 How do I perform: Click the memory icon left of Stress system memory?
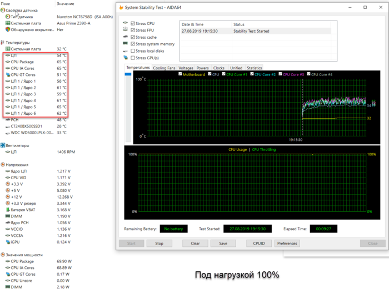click(125, 43)
